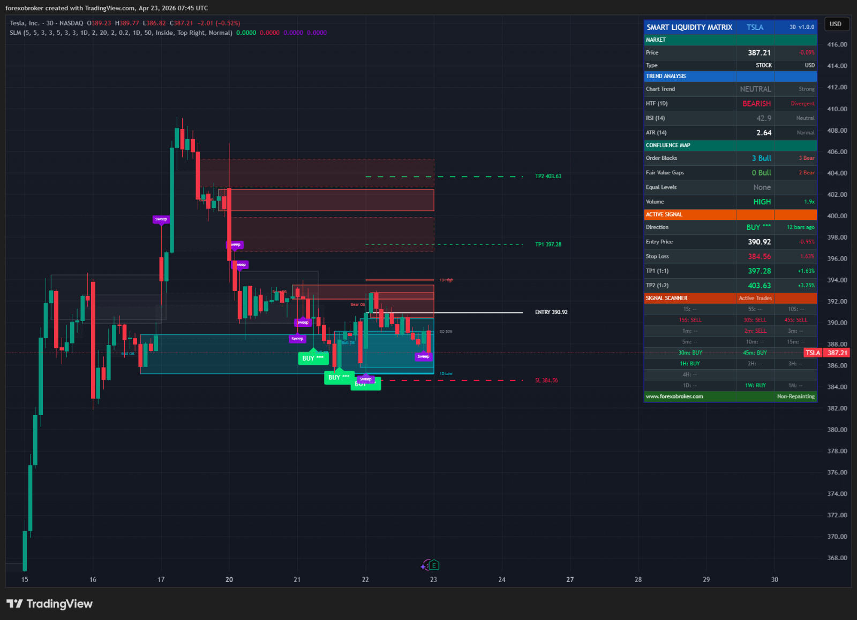
Task: Click the '15S: SELL' scanner cell
Action: (690, 320)
